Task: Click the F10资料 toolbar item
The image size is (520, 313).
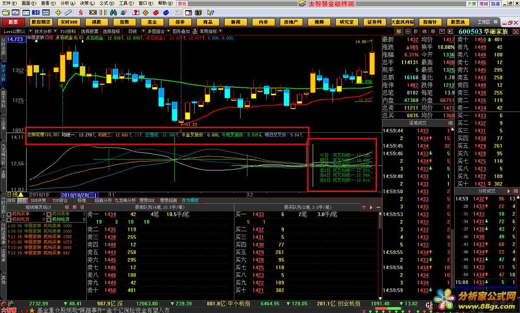Action: point(68,32)
